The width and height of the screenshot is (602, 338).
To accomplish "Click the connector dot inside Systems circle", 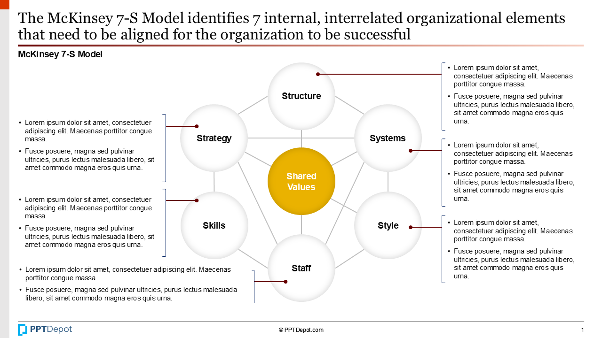I will (x=411, y=151).
